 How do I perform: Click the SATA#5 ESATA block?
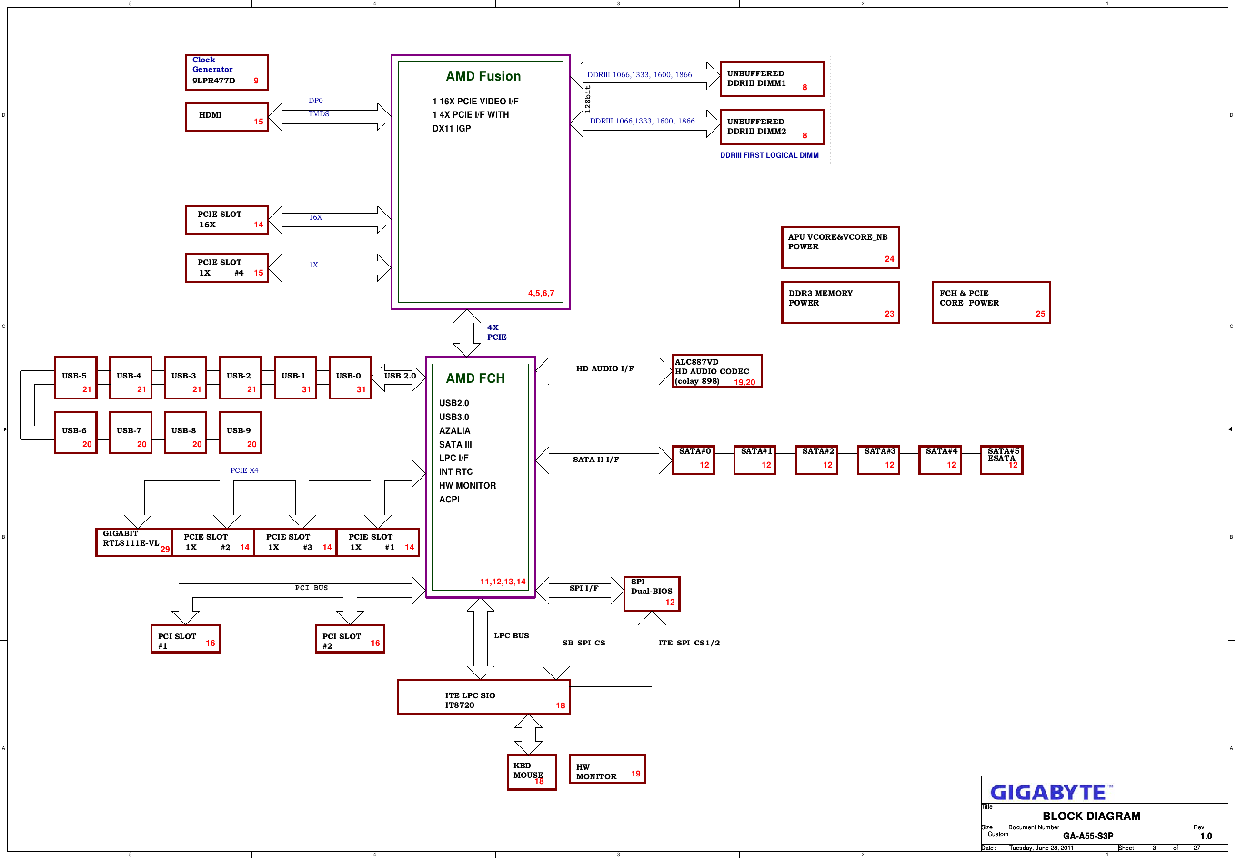pos(1002,460)
